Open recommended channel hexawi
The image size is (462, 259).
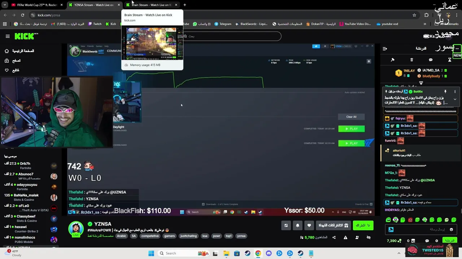30,229
